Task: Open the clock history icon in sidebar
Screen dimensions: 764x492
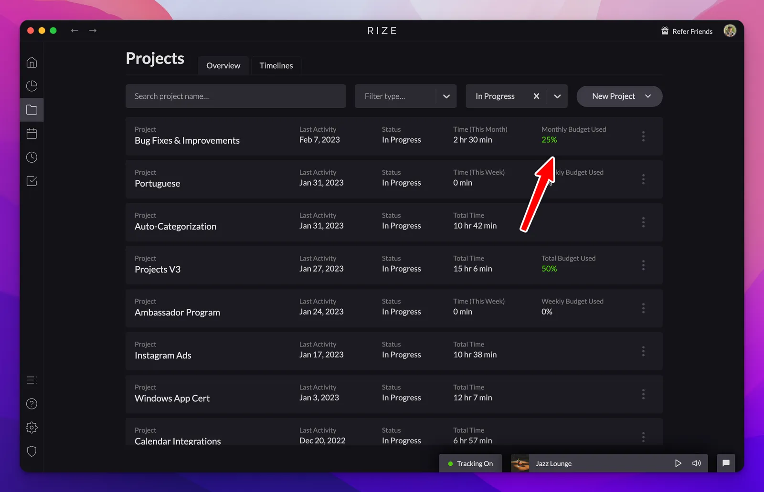Action: (x=32, y=157)
